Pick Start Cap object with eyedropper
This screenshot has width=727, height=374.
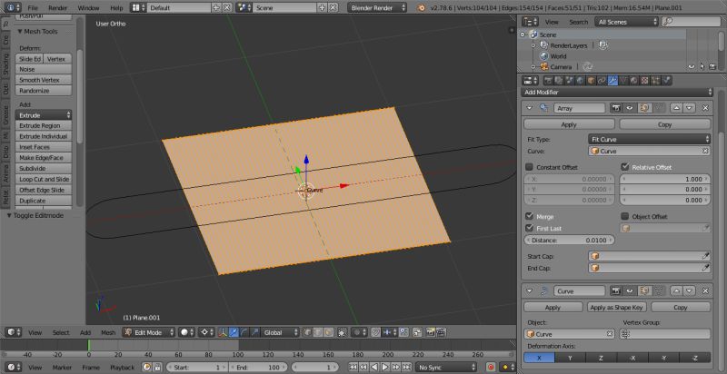pyautogui.click(x=706, y=255)
